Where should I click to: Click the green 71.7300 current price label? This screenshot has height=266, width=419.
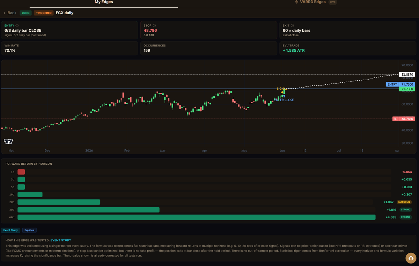point(407,89)
